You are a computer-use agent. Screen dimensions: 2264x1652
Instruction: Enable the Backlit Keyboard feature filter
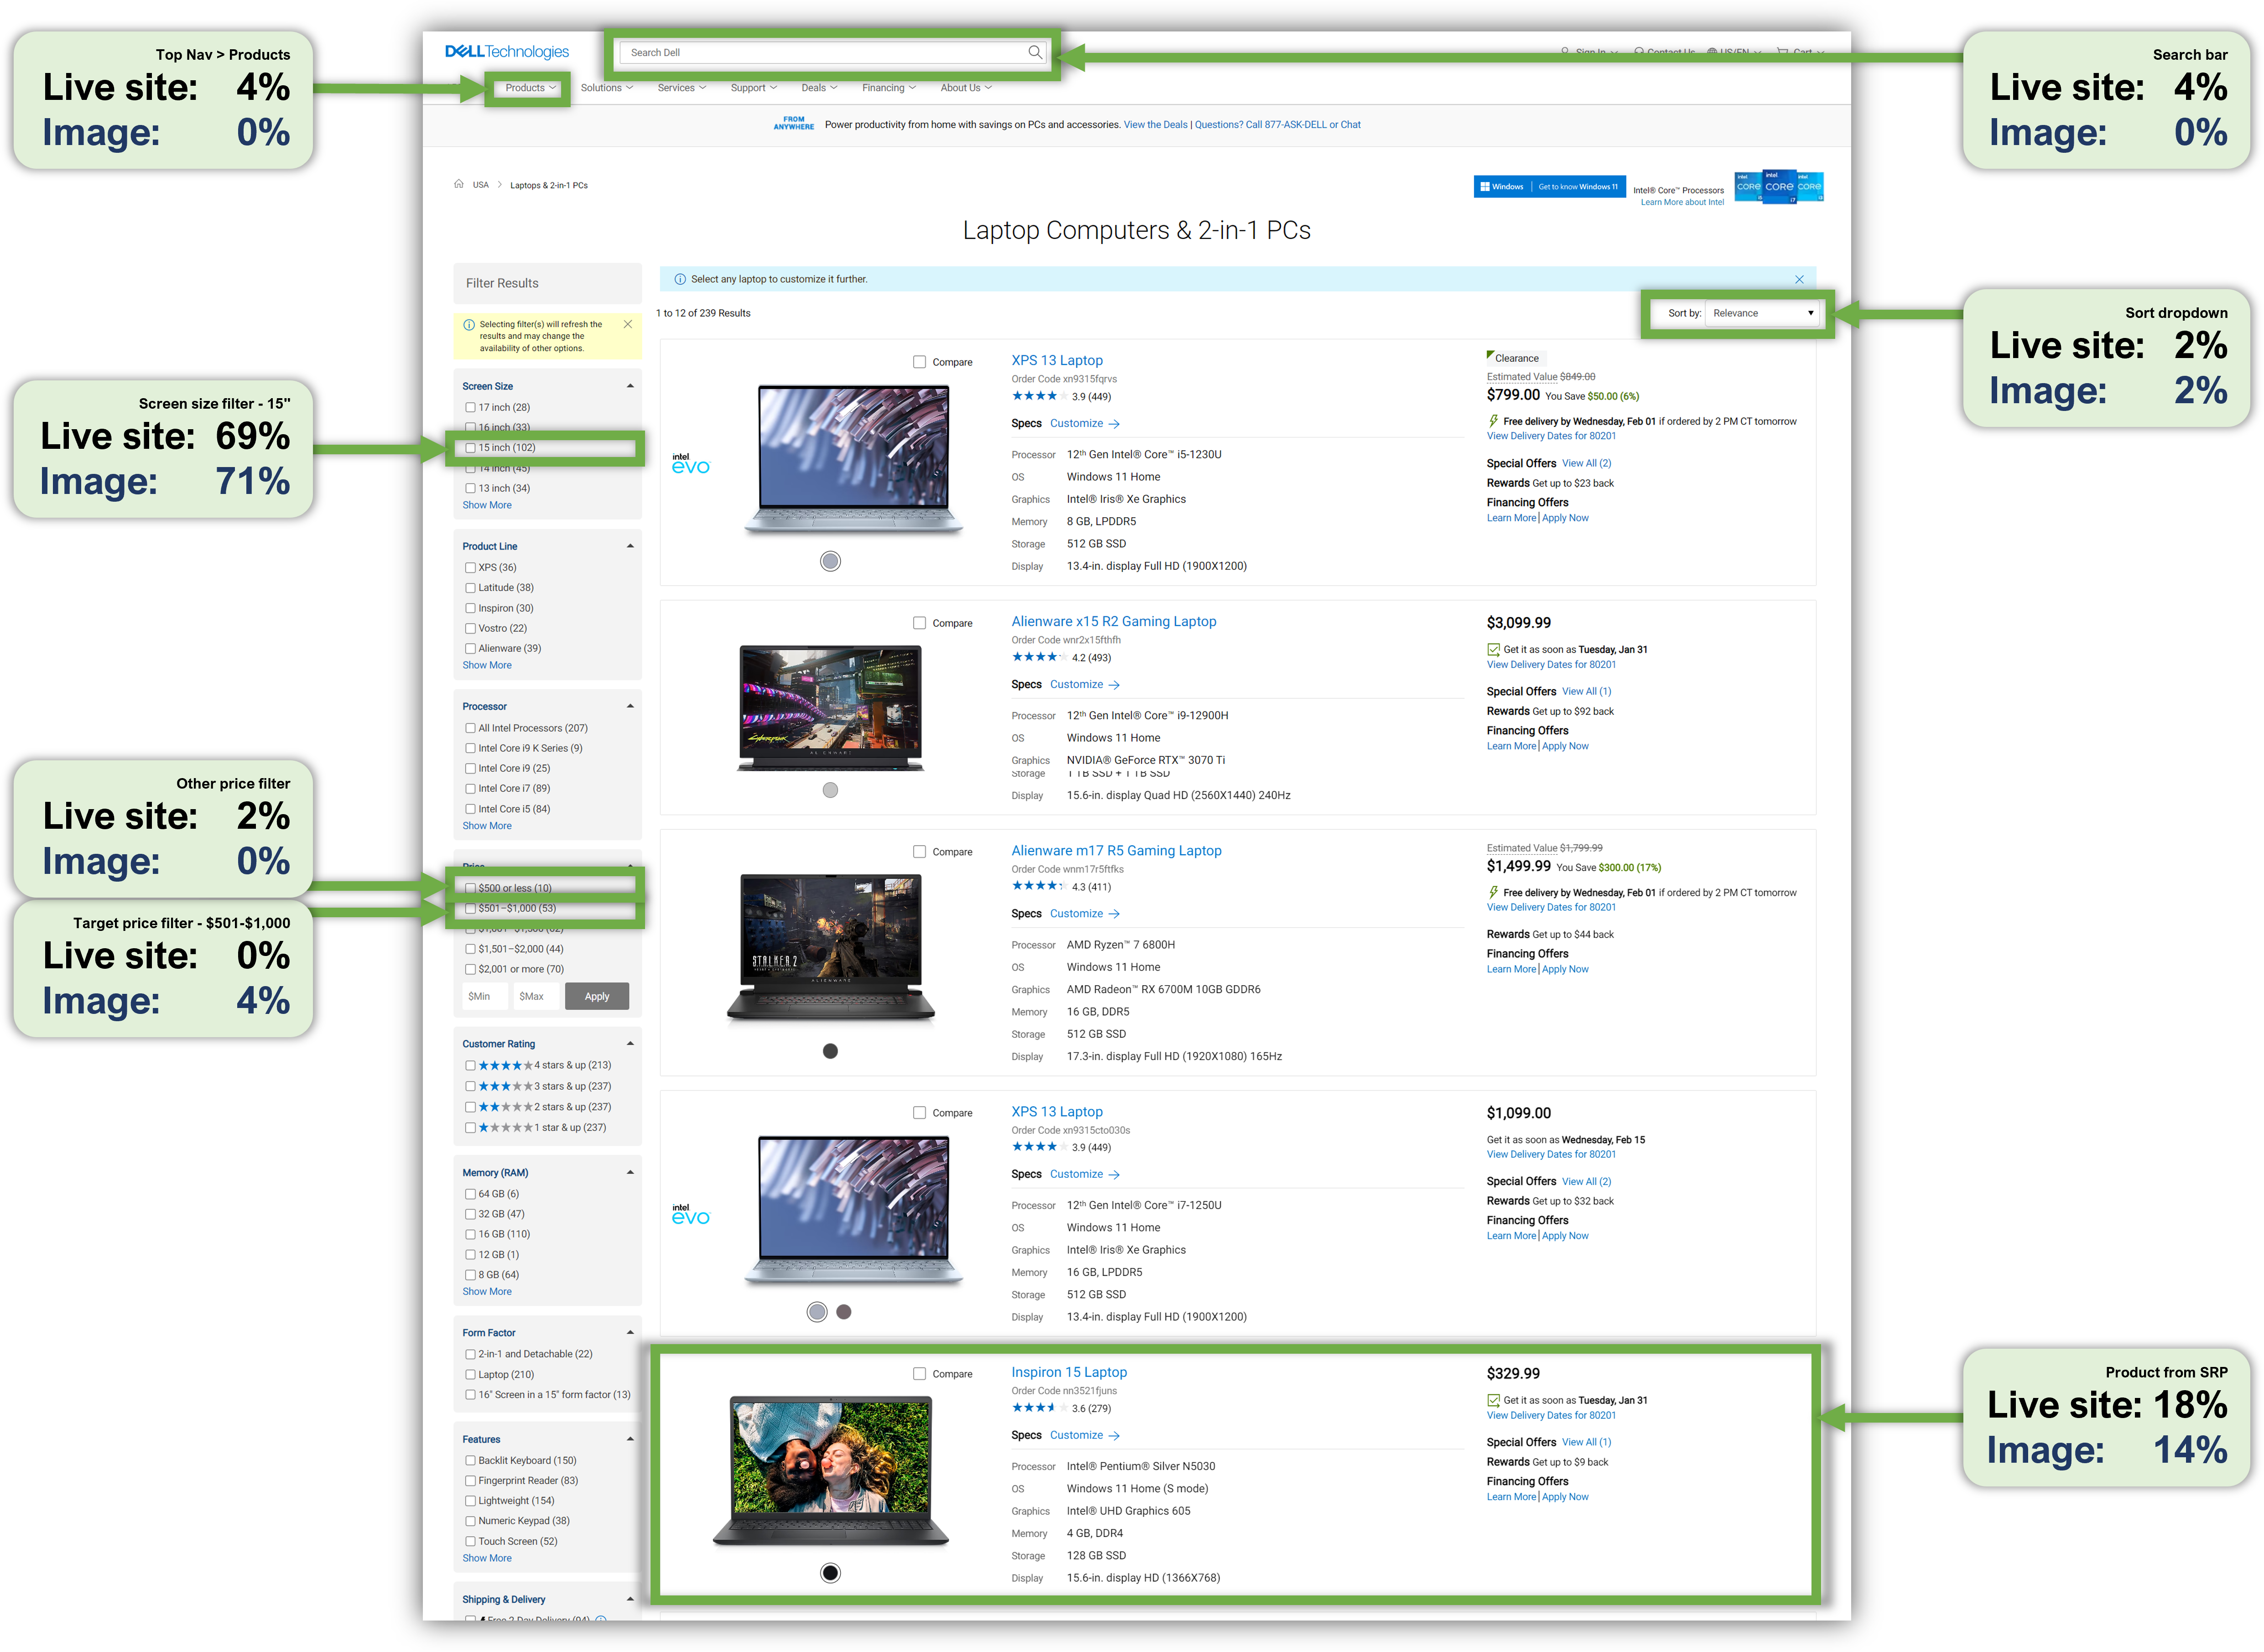pos(471,1460)
